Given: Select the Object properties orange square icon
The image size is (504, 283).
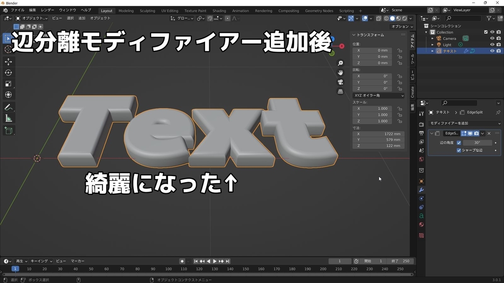Looking at the screenshot, I should coord(421,181).
